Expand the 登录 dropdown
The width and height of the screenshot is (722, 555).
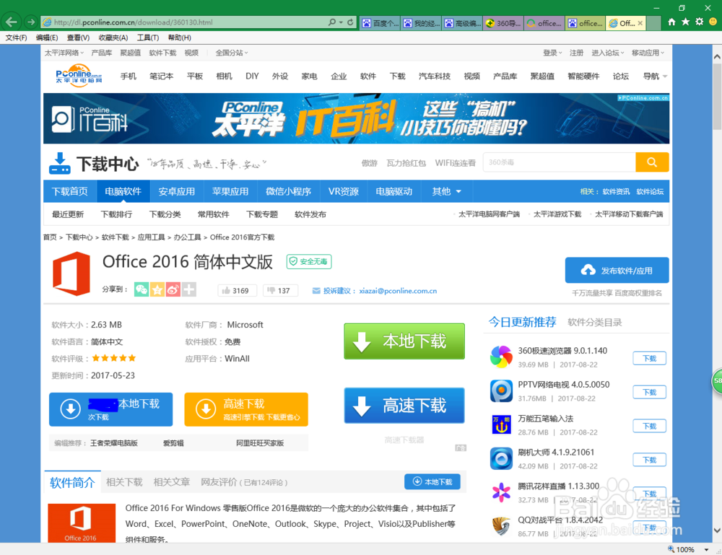point(552,53)
